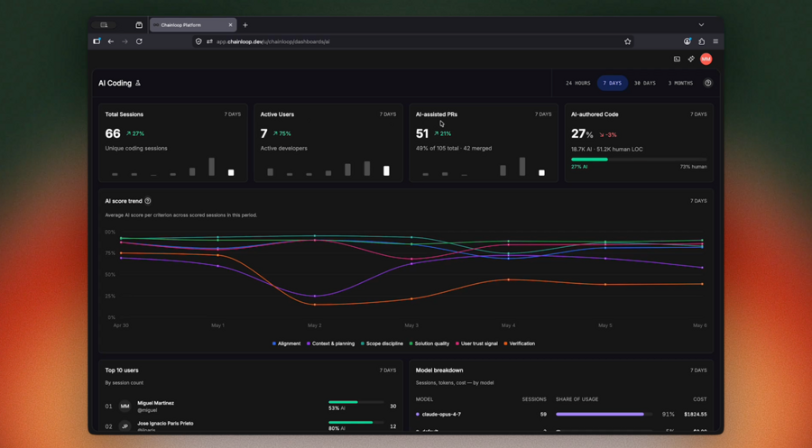Toggle the User trust signal legend series
812x448 pixels.
click(x=476, y=343)
